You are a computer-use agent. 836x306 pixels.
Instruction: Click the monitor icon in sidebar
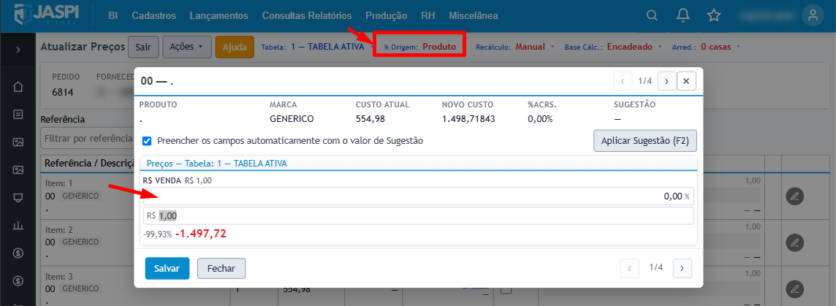coord(18,197)
